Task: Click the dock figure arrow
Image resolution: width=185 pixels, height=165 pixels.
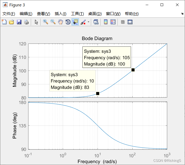Action: coord(182,14)
